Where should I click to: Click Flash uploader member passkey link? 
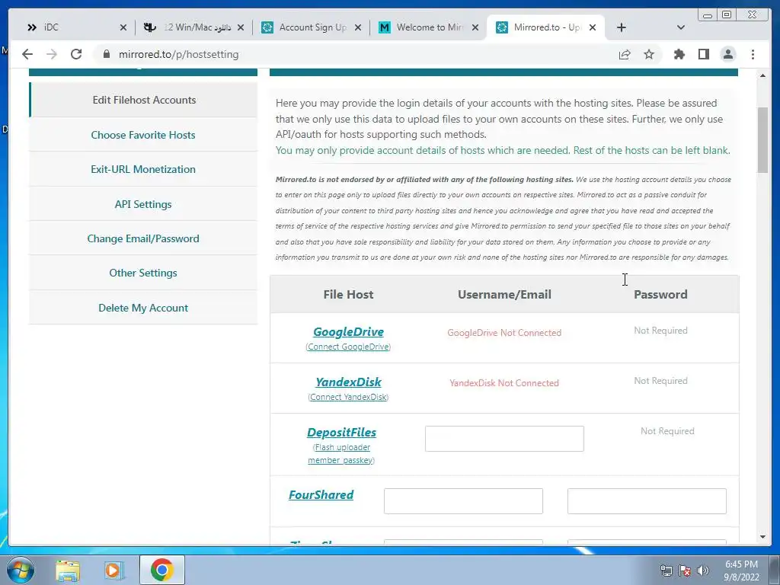[341, 454]
